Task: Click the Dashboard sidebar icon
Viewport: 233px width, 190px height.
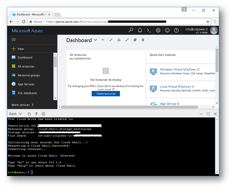Action: coord(14,57)
